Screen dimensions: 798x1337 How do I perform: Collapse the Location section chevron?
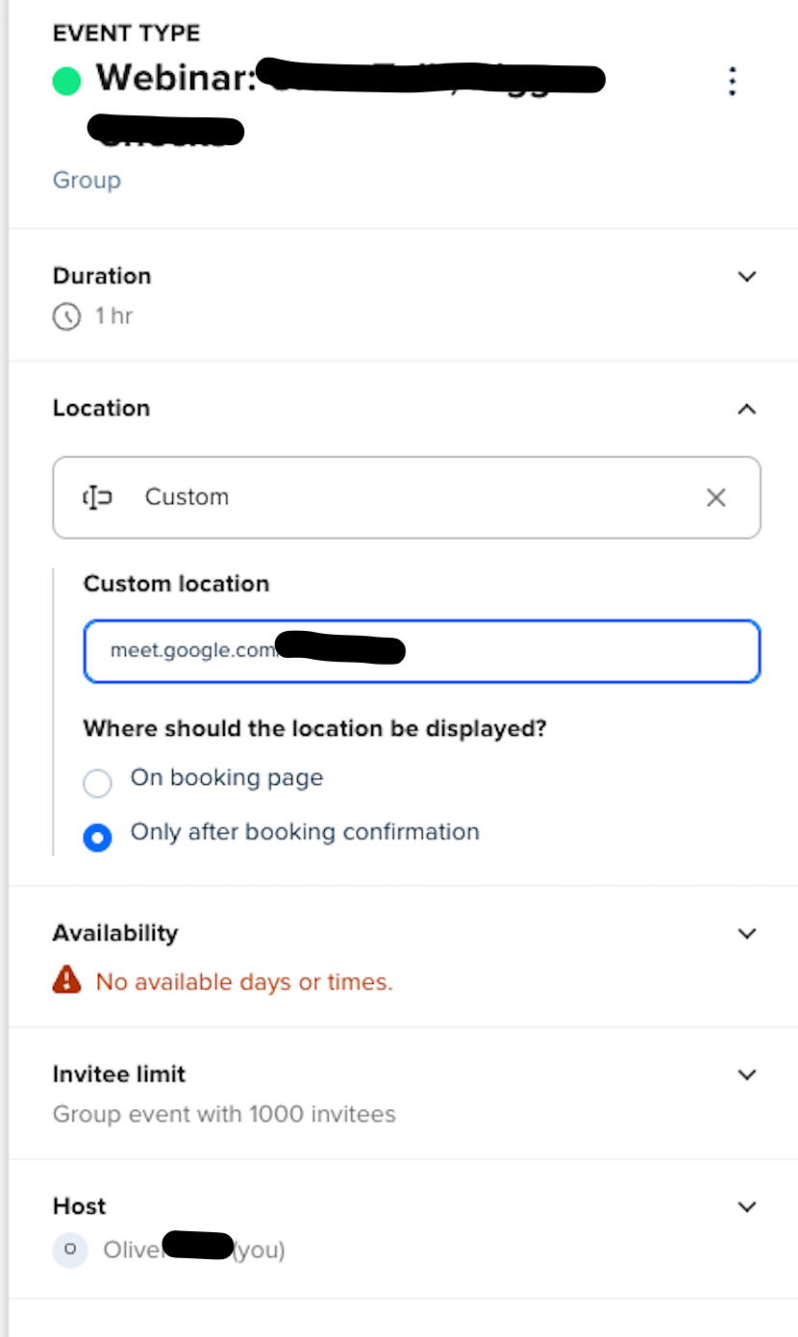[x=747, y=409]
